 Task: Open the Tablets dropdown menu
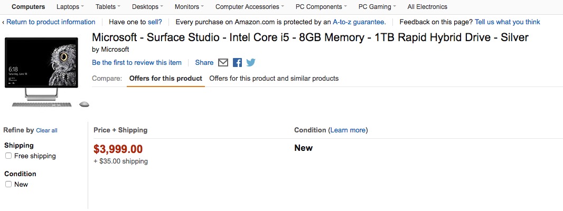click(108, 7)
